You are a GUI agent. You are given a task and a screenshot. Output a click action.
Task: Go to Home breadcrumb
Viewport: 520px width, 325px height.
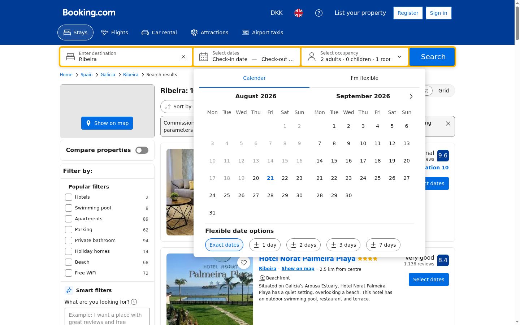pyautogui.click(x=66, y=75)
